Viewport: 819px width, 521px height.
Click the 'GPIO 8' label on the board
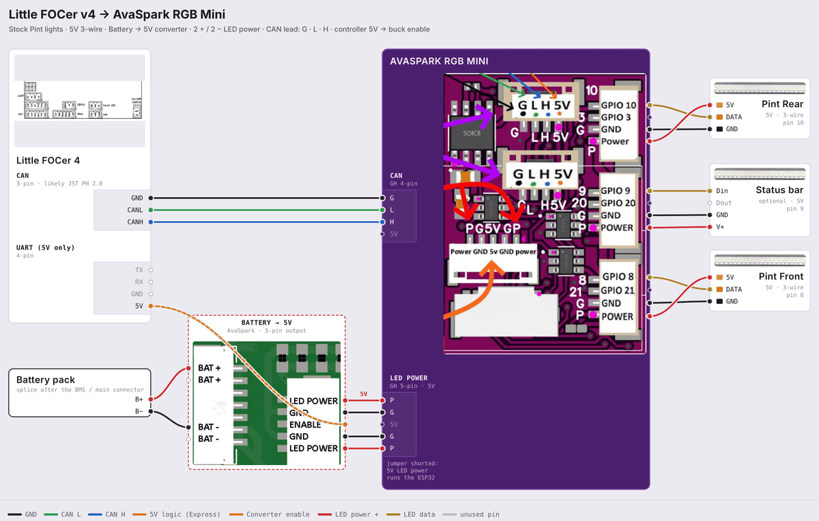[618, 277]
